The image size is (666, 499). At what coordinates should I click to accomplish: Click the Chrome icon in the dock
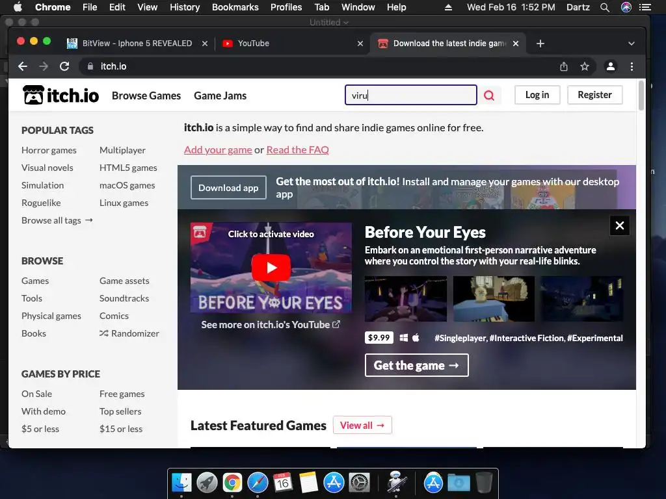click(232, 483)
